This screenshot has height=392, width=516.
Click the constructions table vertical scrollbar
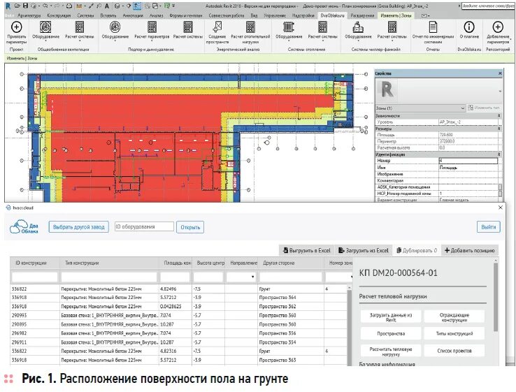click(350, 325)
